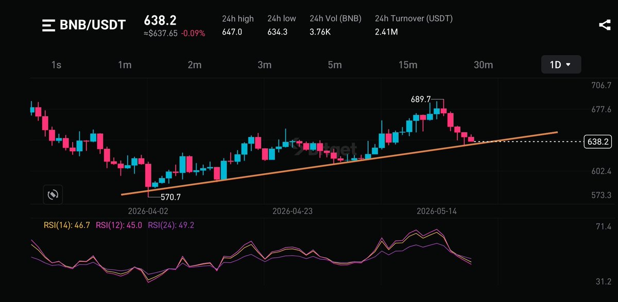Tap the share icon at top right
The height and width of the screenshot is (302, 618).
[605, 25]
